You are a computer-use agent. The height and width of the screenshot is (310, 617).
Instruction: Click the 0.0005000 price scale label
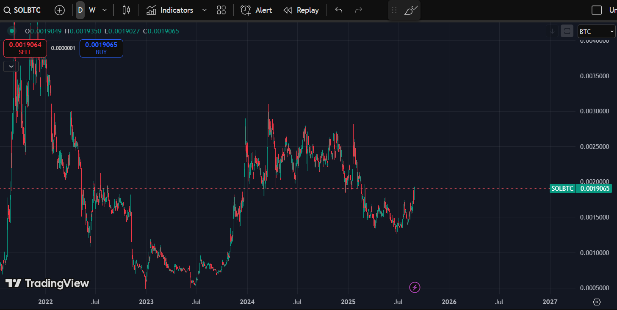pyautogui.click(x=594, y=288)
